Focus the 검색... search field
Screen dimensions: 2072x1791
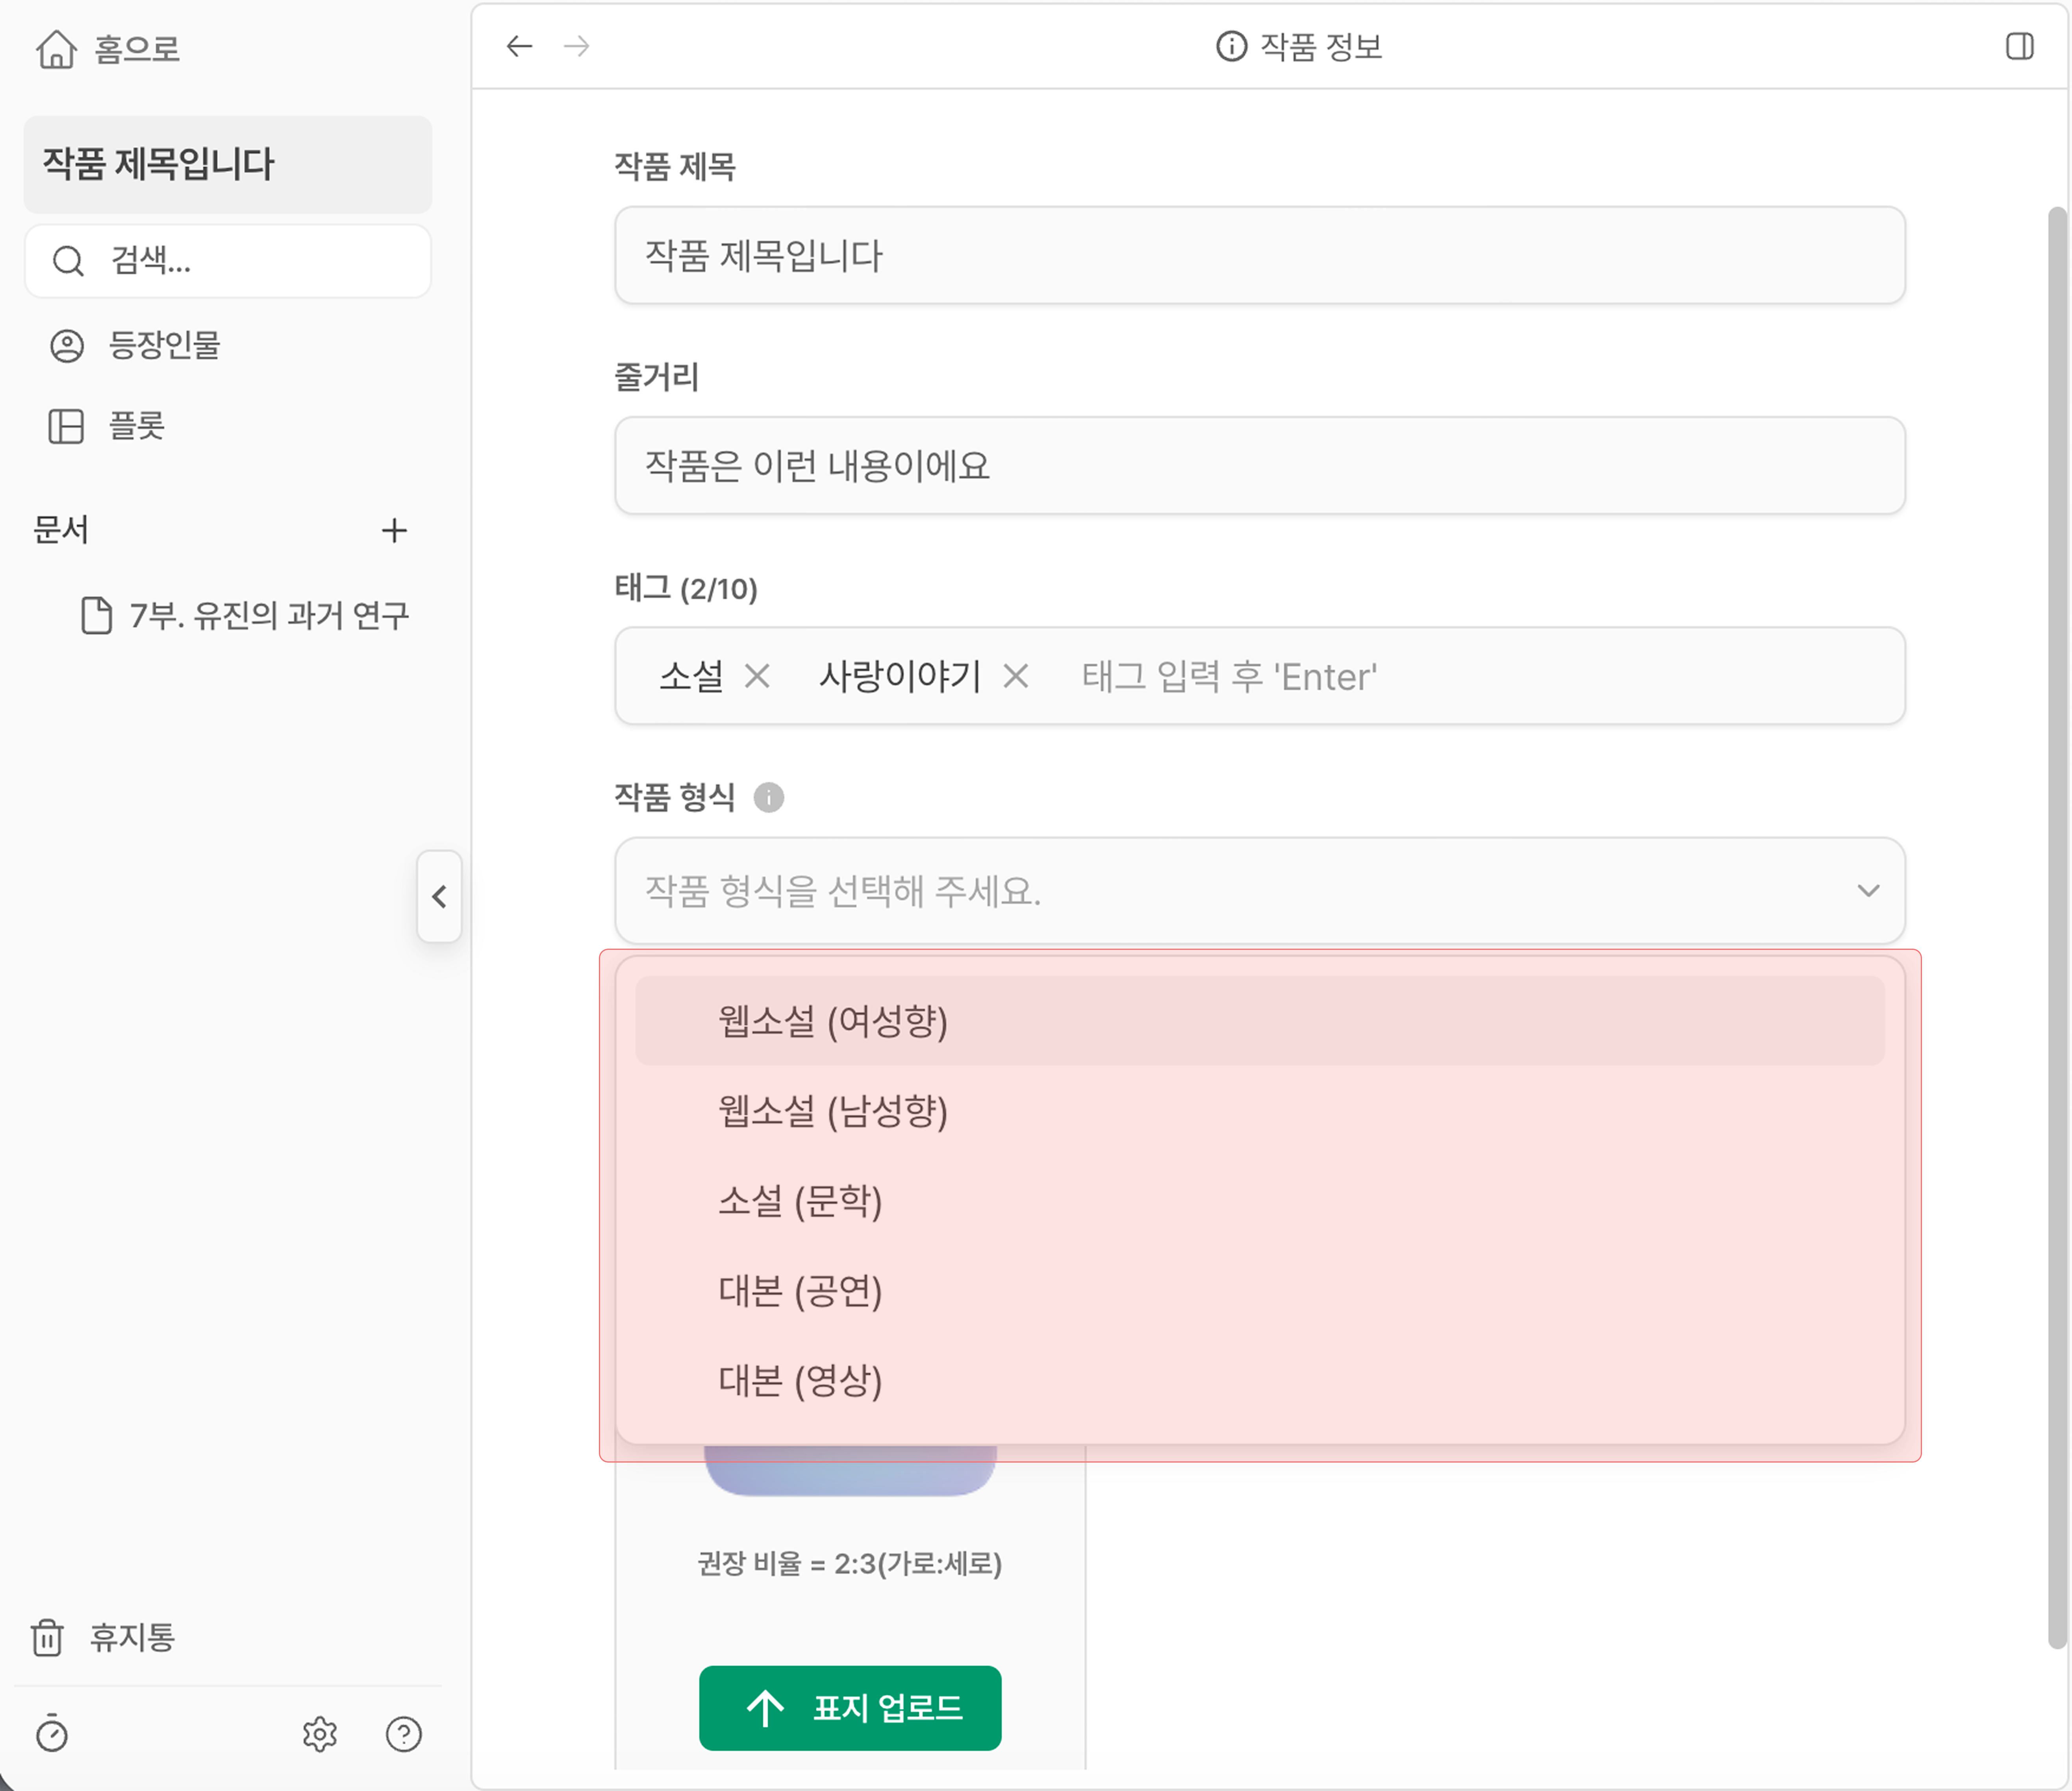click(x=228, y=261)
